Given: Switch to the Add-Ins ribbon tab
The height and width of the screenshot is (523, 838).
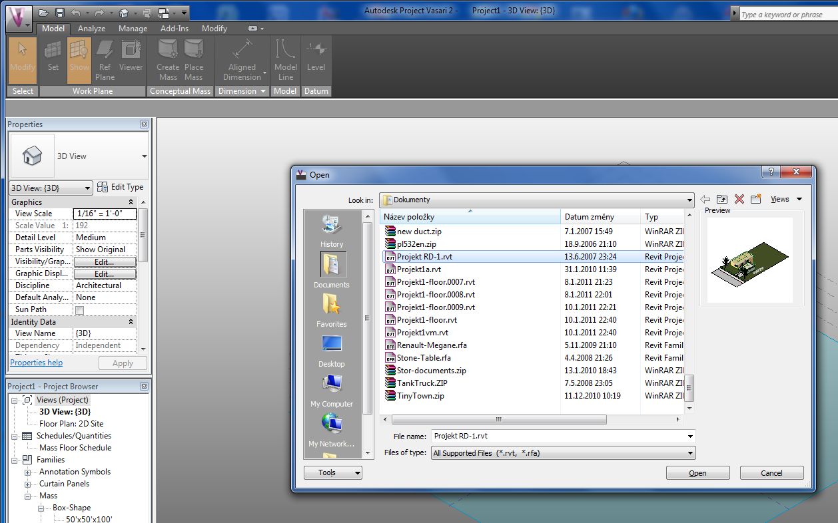Looking at the screenshot, I should click(x=175, y=29).
